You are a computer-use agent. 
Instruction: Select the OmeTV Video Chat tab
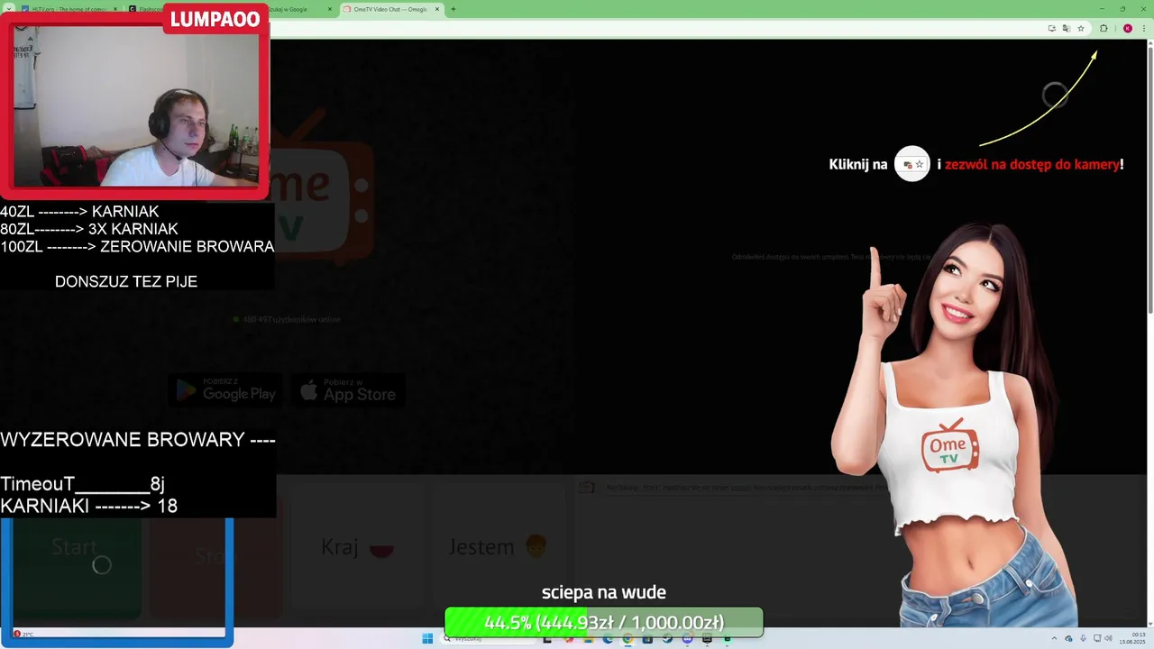pos(392,9)
